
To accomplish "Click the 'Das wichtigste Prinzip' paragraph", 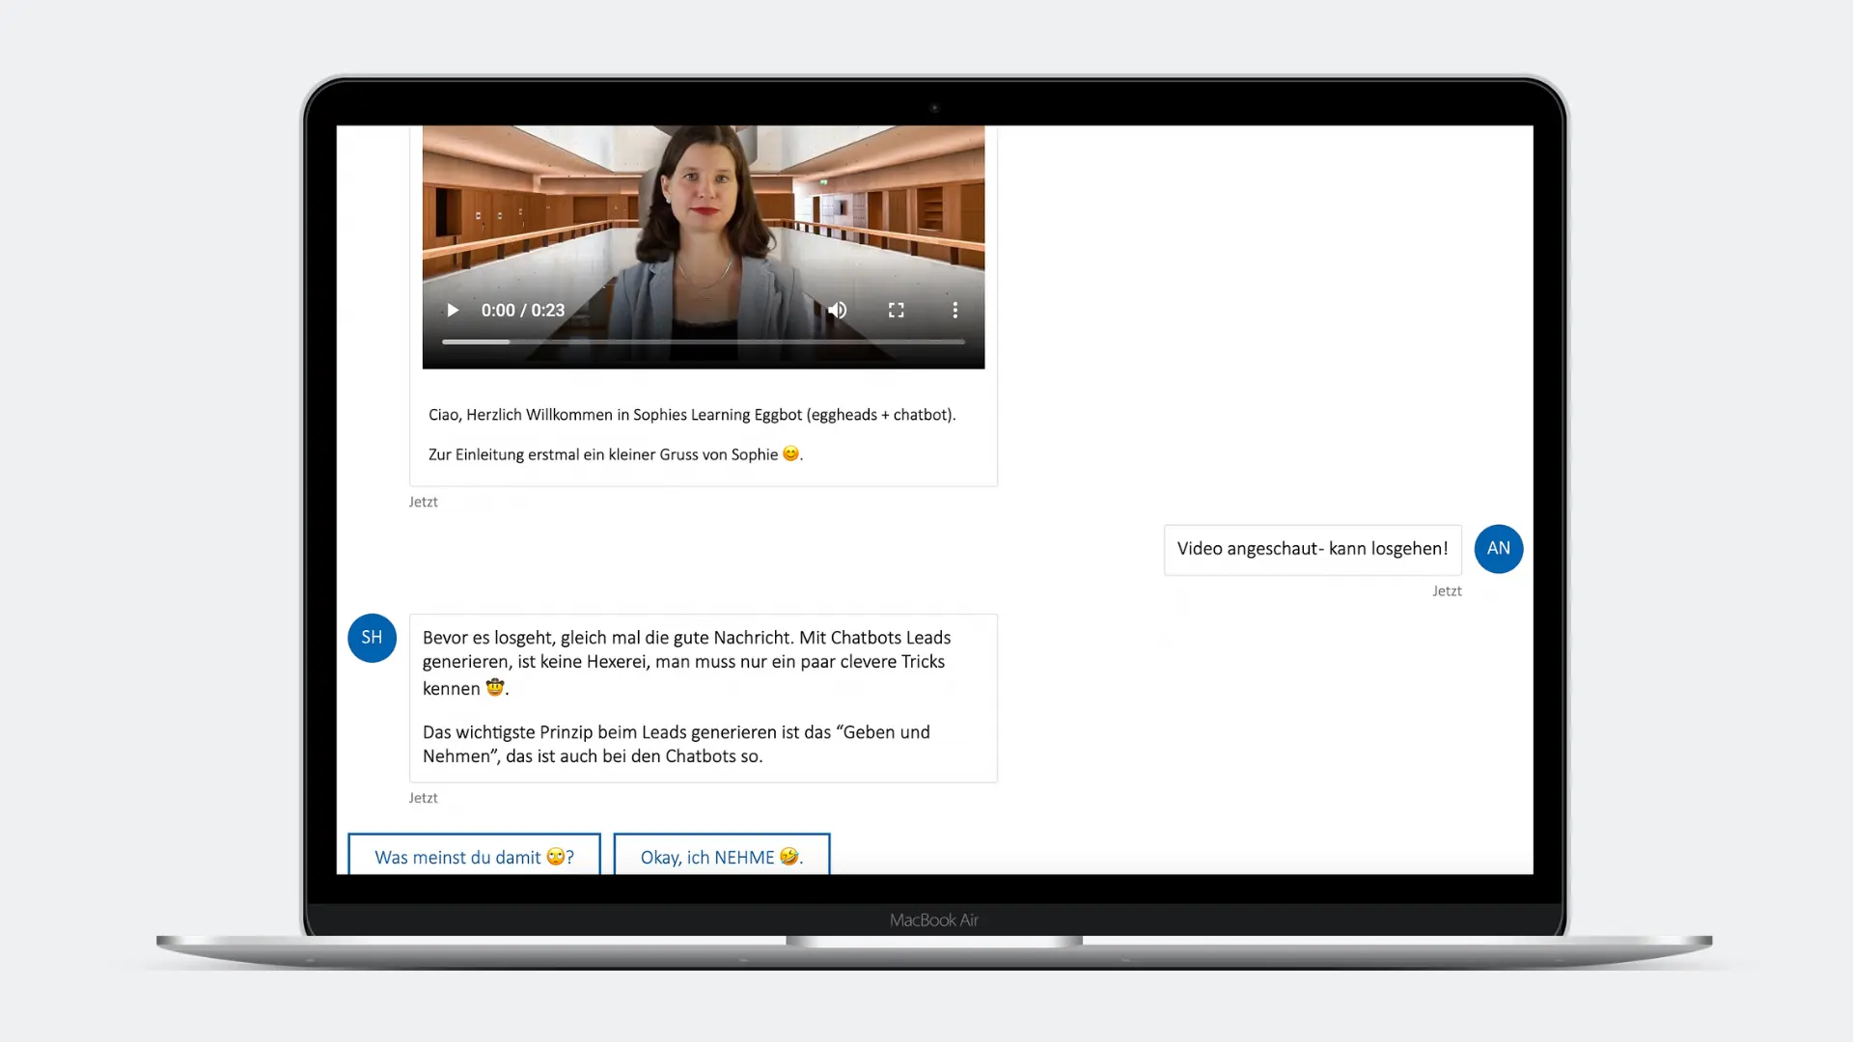I will click(676, 744).
